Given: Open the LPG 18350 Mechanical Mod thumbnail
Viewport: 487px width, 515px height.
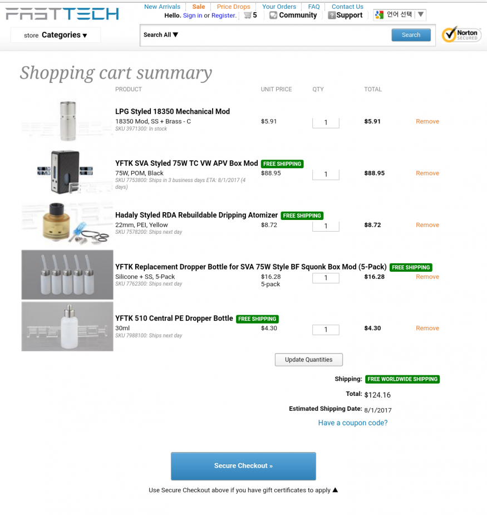Looking at the screenshot, I should pyautogui.click(x=68, y=121).
